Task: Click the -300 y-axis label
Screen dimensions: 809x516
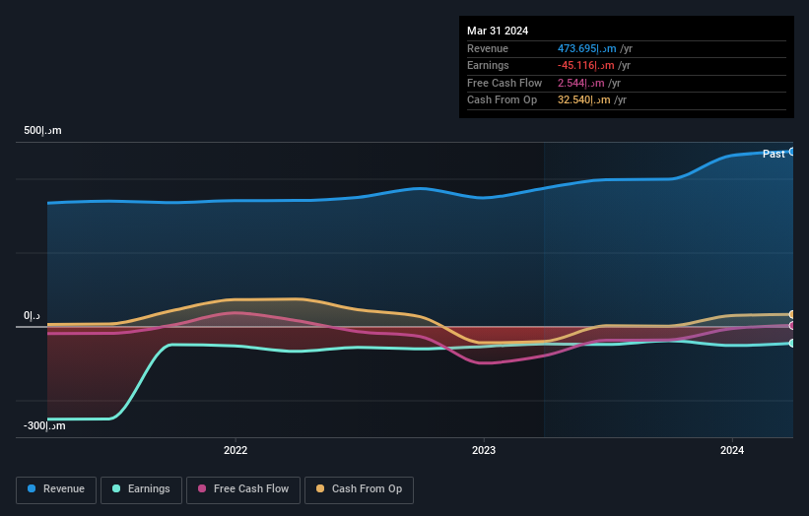Action: click(x=44, y=425)
